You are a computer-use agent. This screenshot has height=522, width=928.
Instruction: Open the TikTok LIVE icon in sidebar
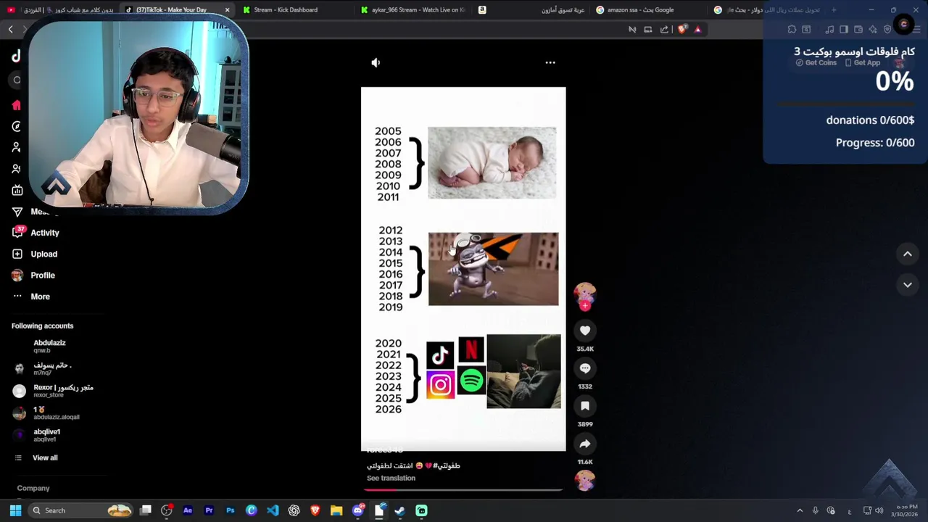(17, 190)
